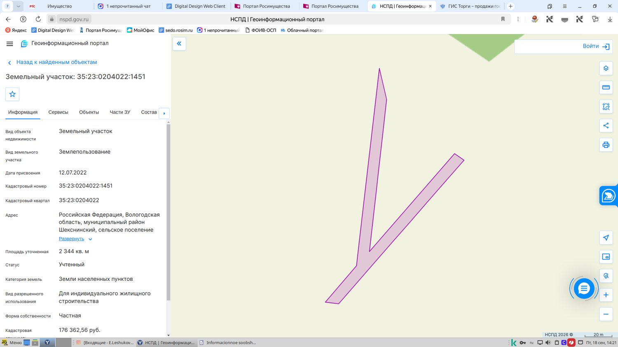The width and height of the screenshot is (618, 347).
Task: Zoom in with the plus button
Action: (x=606, y=295)
